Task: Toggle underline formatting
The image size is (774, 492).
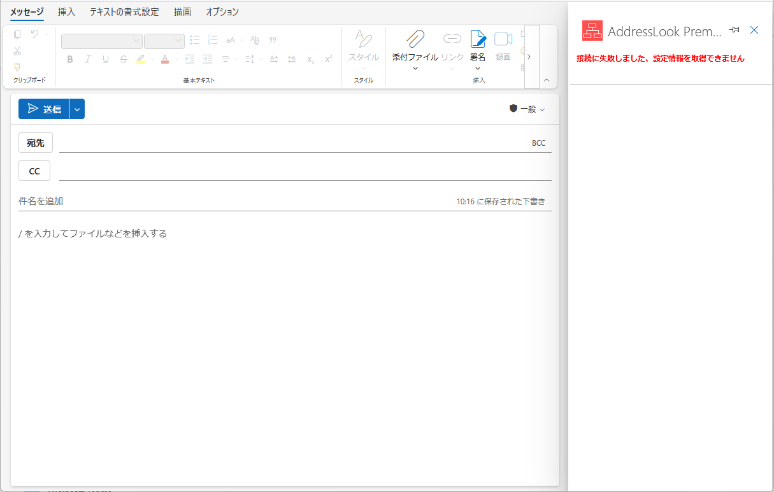Action: click(106, 59)
